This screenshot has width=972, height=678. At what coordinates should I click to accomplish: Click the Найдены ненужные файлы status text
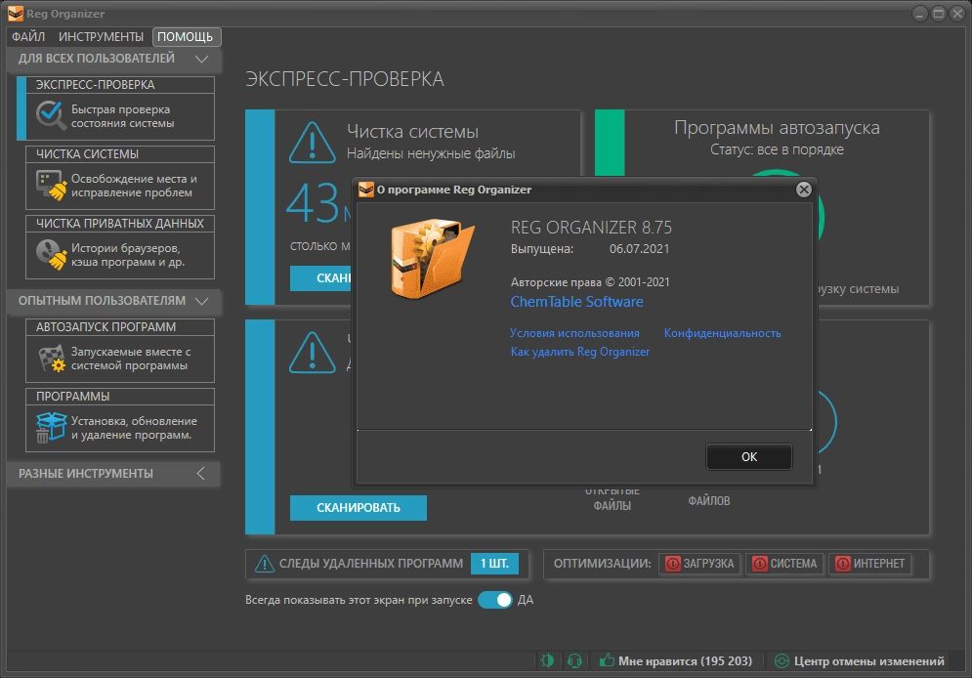tap(431, 153)
